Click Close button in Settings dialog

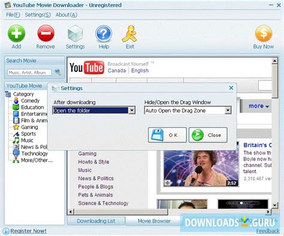pyautogui.click(x=208, y=135)
